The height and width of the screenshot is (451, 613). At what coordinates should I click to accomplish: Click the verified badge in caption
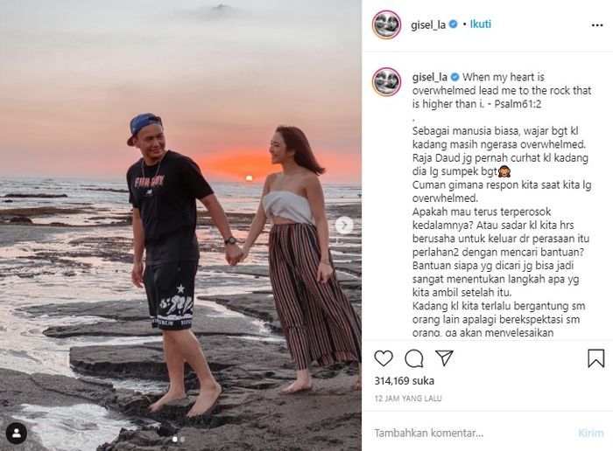[x=454, y=77]
